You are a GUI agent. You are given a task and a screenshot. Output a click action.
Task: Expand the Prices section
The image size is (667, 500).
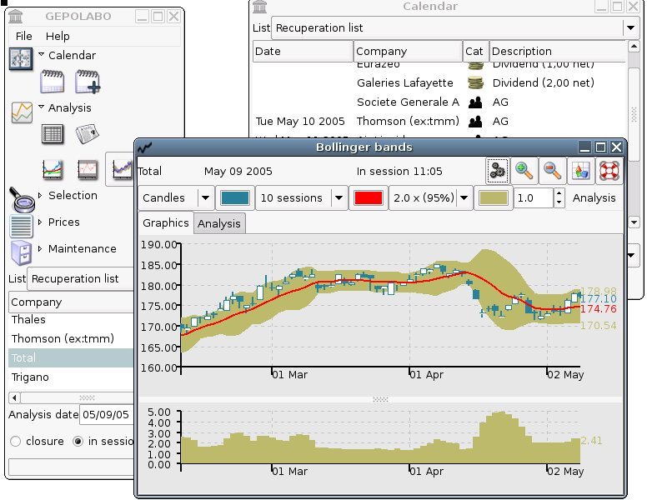tap(40, 222)
